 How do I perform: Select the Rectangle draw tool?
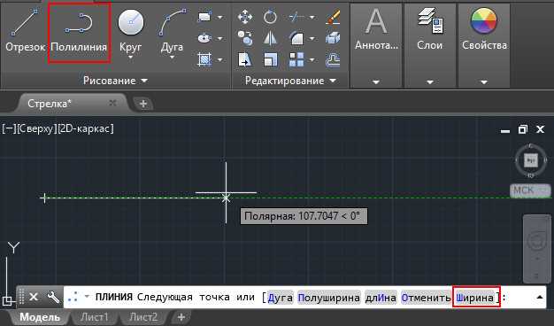(205, 17)
